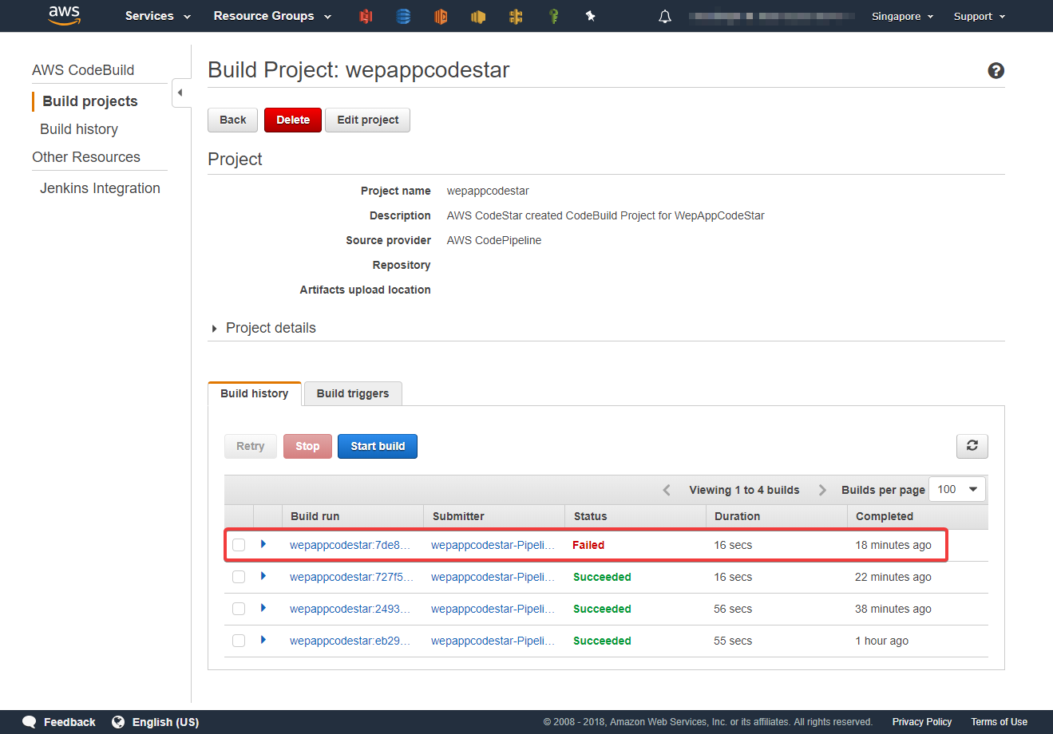1053x734 pixels.
Task: Open build run link wepappcodestar:7de8
Action: click(350, 545)
